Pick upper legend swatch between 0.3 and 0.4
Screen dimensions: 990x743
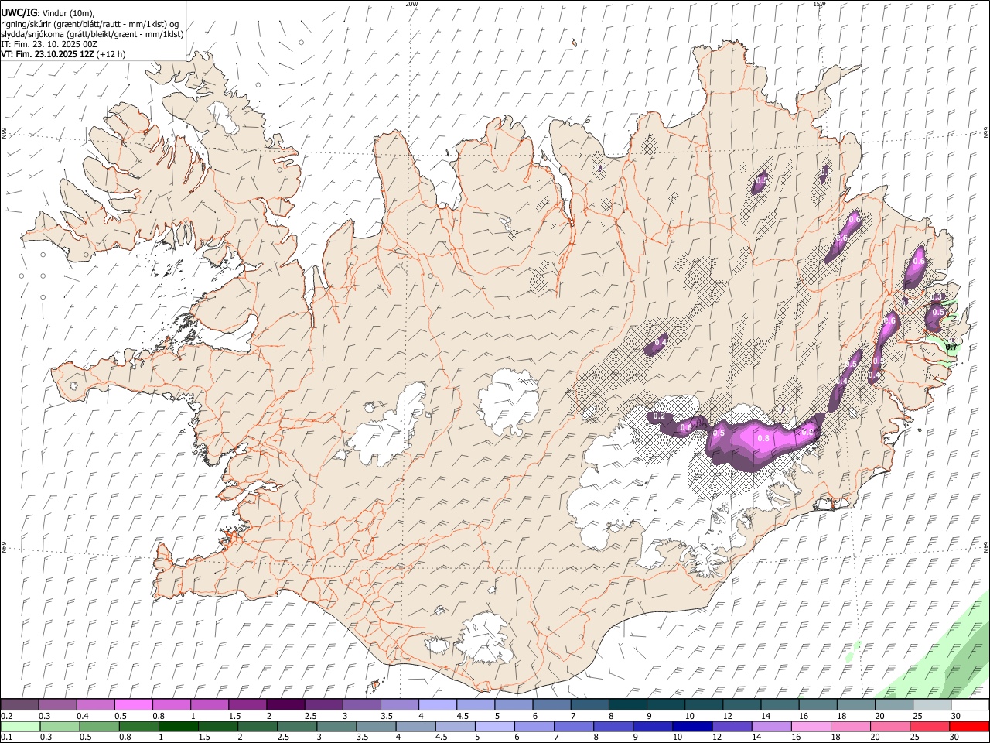point(58,704)
